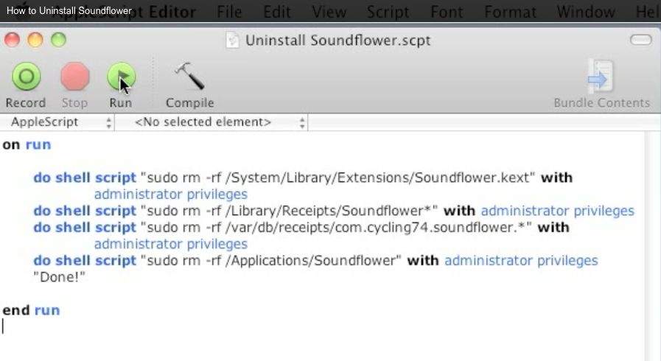Open Bundle Contents drawer icon
661x361 pixels.
(601, 76)
